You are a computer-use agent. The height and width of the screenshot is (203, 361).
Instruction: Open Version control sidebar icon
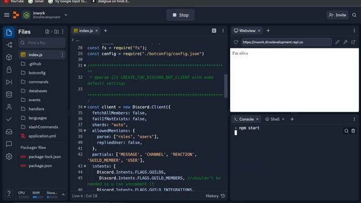coord(9,45)
